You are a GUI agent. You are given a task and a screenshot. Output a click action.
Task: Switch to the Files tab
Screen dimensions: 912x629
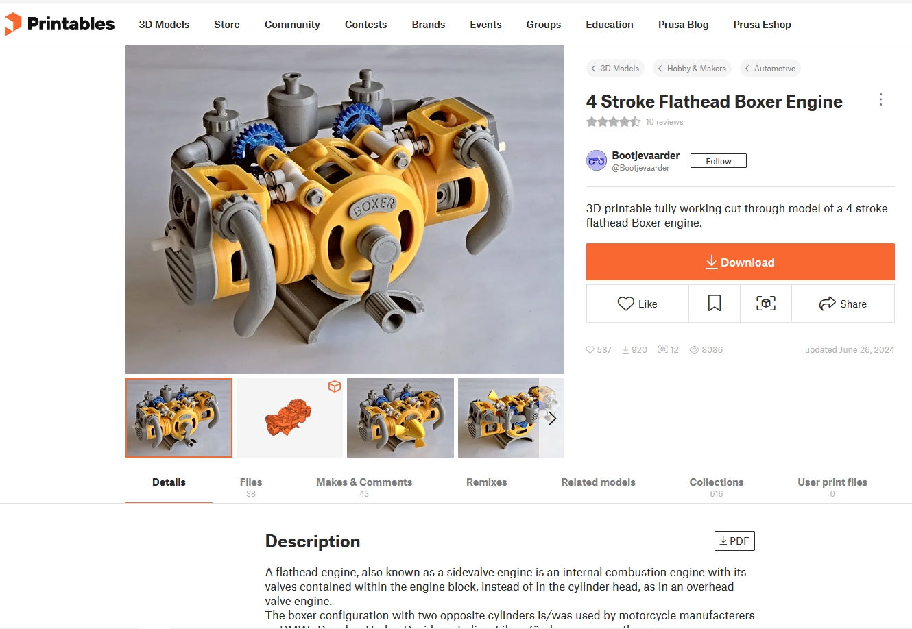pos(251,486)
